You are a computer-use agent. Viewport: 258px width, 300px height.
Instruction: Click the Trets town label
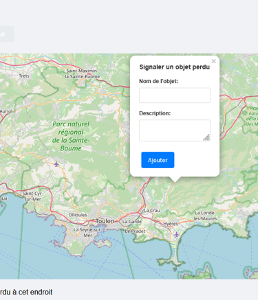[x=24, y=76]
